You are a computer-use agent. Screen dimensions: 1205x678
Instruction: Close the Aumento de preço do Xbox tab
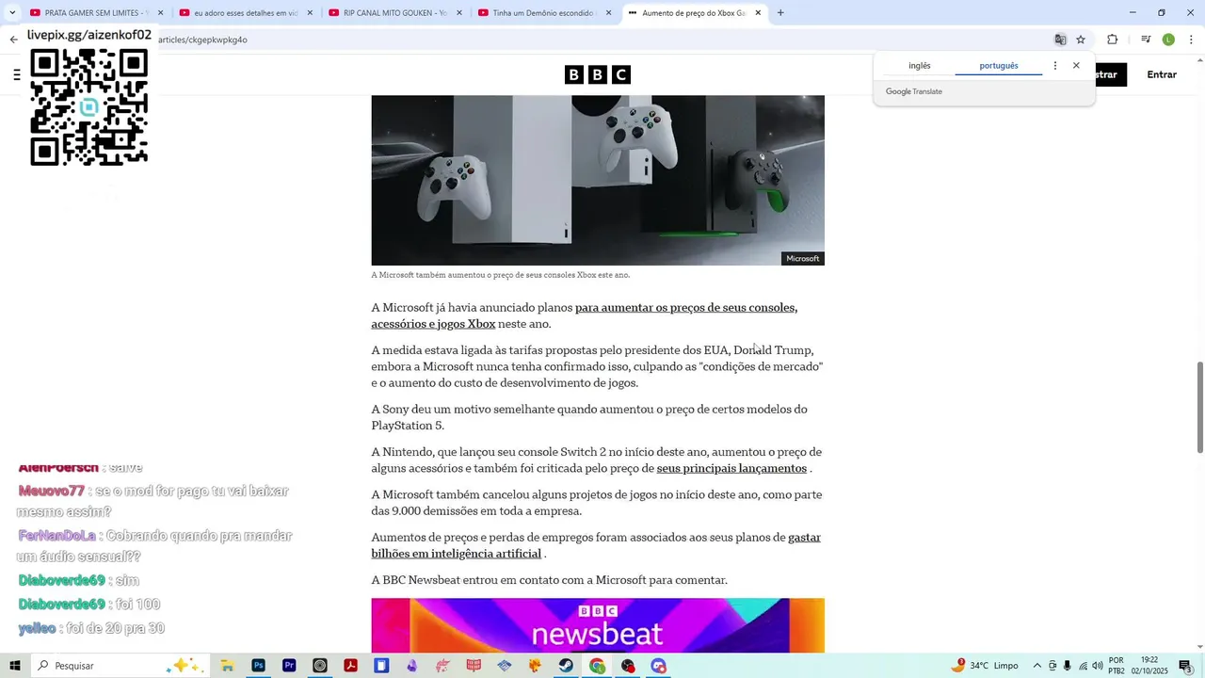(758, 13)
